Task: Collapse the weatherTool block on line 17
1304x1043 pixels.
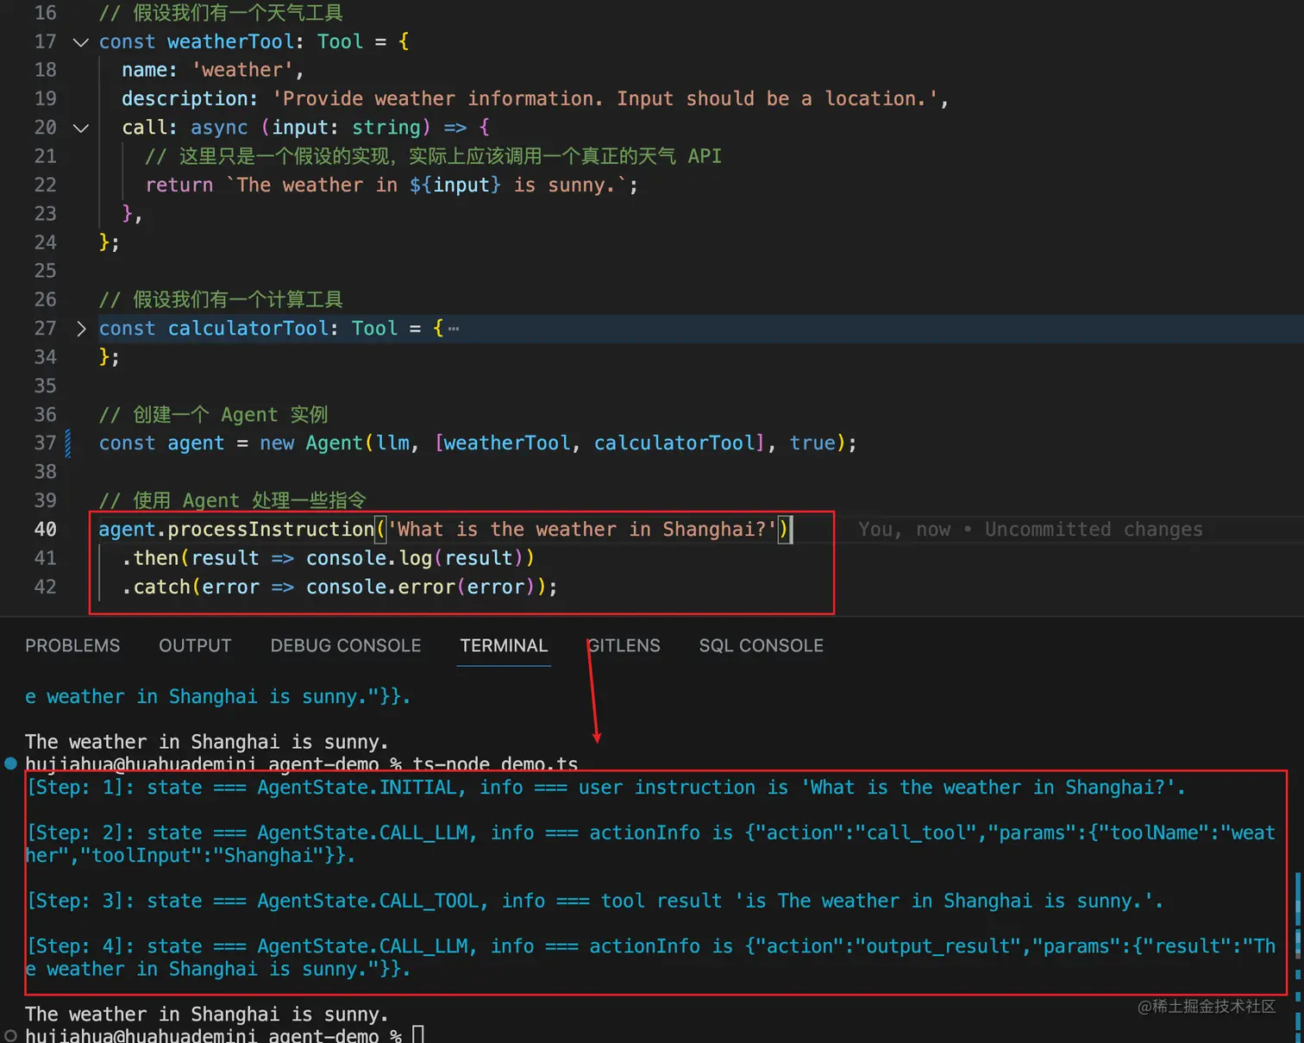Action: 81,41
